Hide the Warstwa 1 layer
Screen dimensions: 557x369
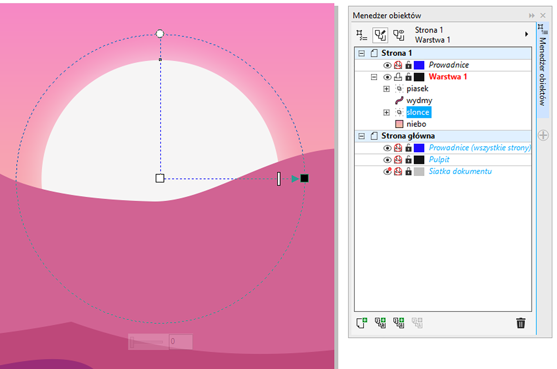click(x=387, y=77)
